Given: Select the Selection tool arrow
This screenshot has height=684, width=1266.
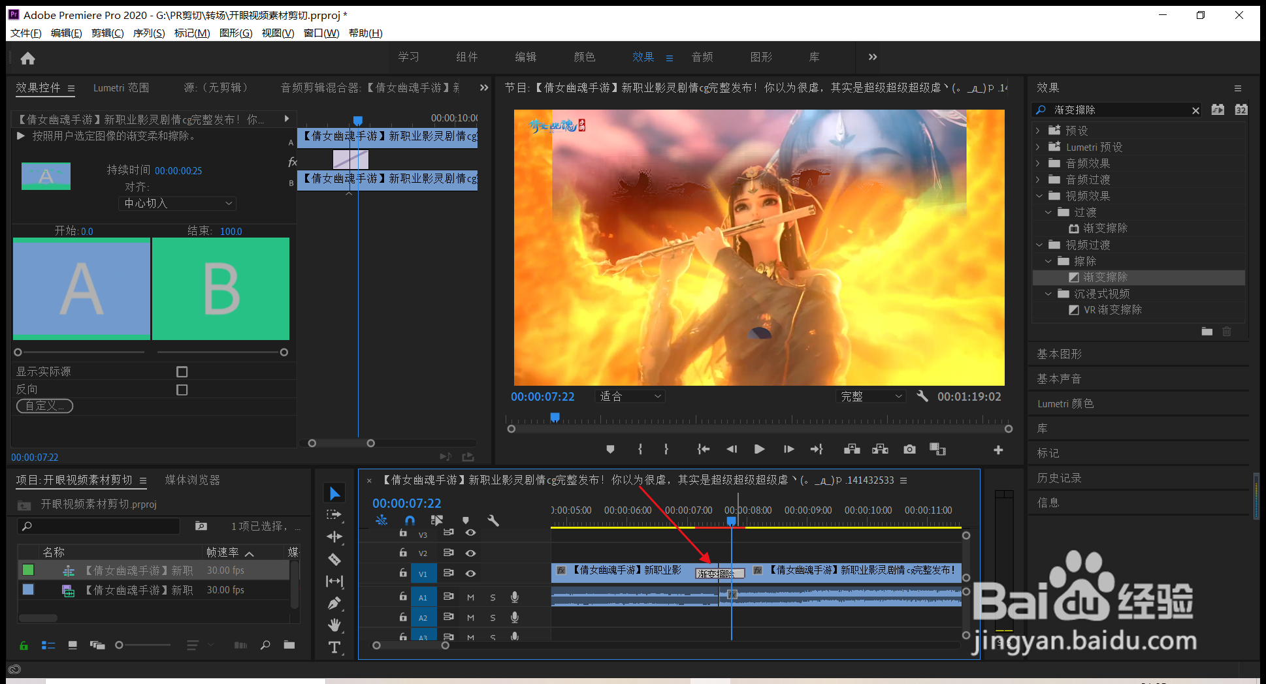Looking at the screenshot, I should point(335,493).
